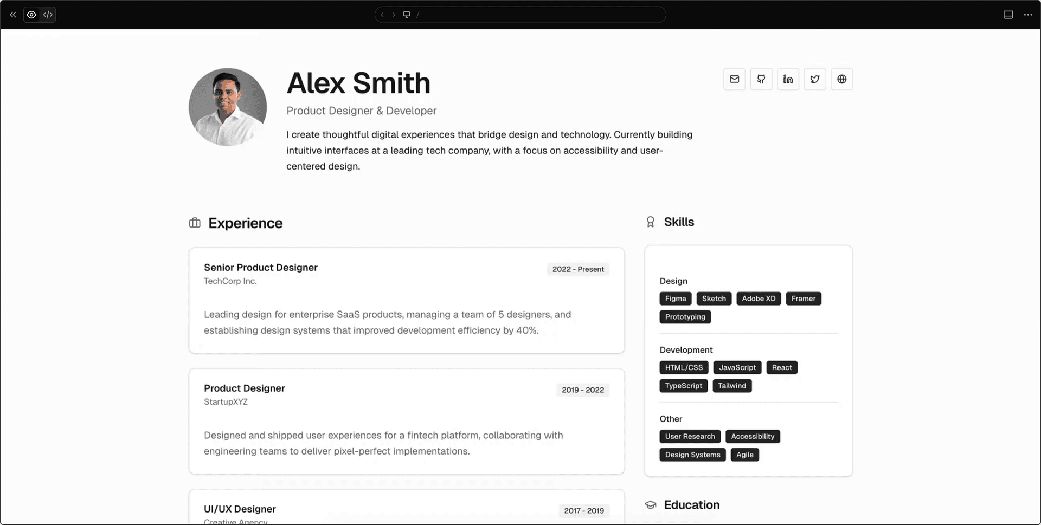The width and height of the screenshot is (1041, 525).
Task: Open the three-dot more options menu
Action: 1027,15
